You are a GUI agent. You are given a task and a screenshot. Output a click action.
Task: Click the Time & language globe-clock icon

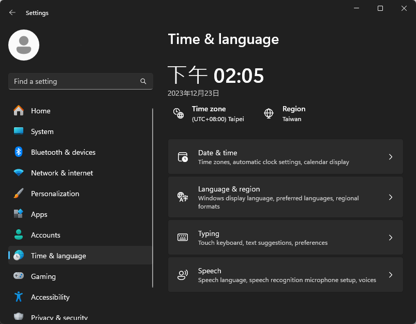19,256
